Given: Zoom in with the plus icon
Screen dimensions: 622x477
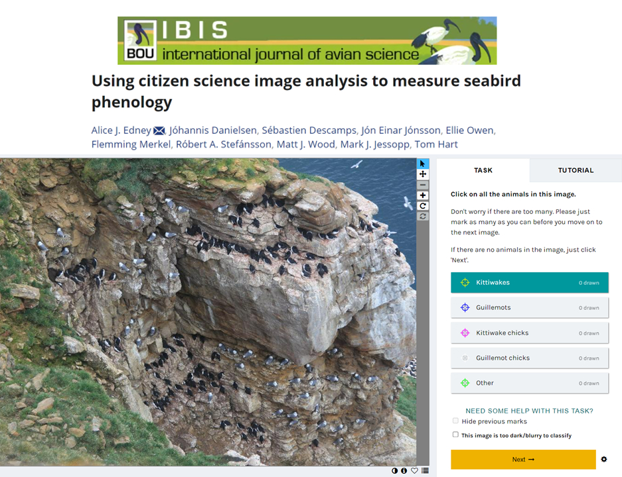Looking at the screenshot, I should point(423,195).
